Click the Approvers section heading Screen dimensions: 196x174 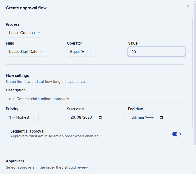click(15, 161)
